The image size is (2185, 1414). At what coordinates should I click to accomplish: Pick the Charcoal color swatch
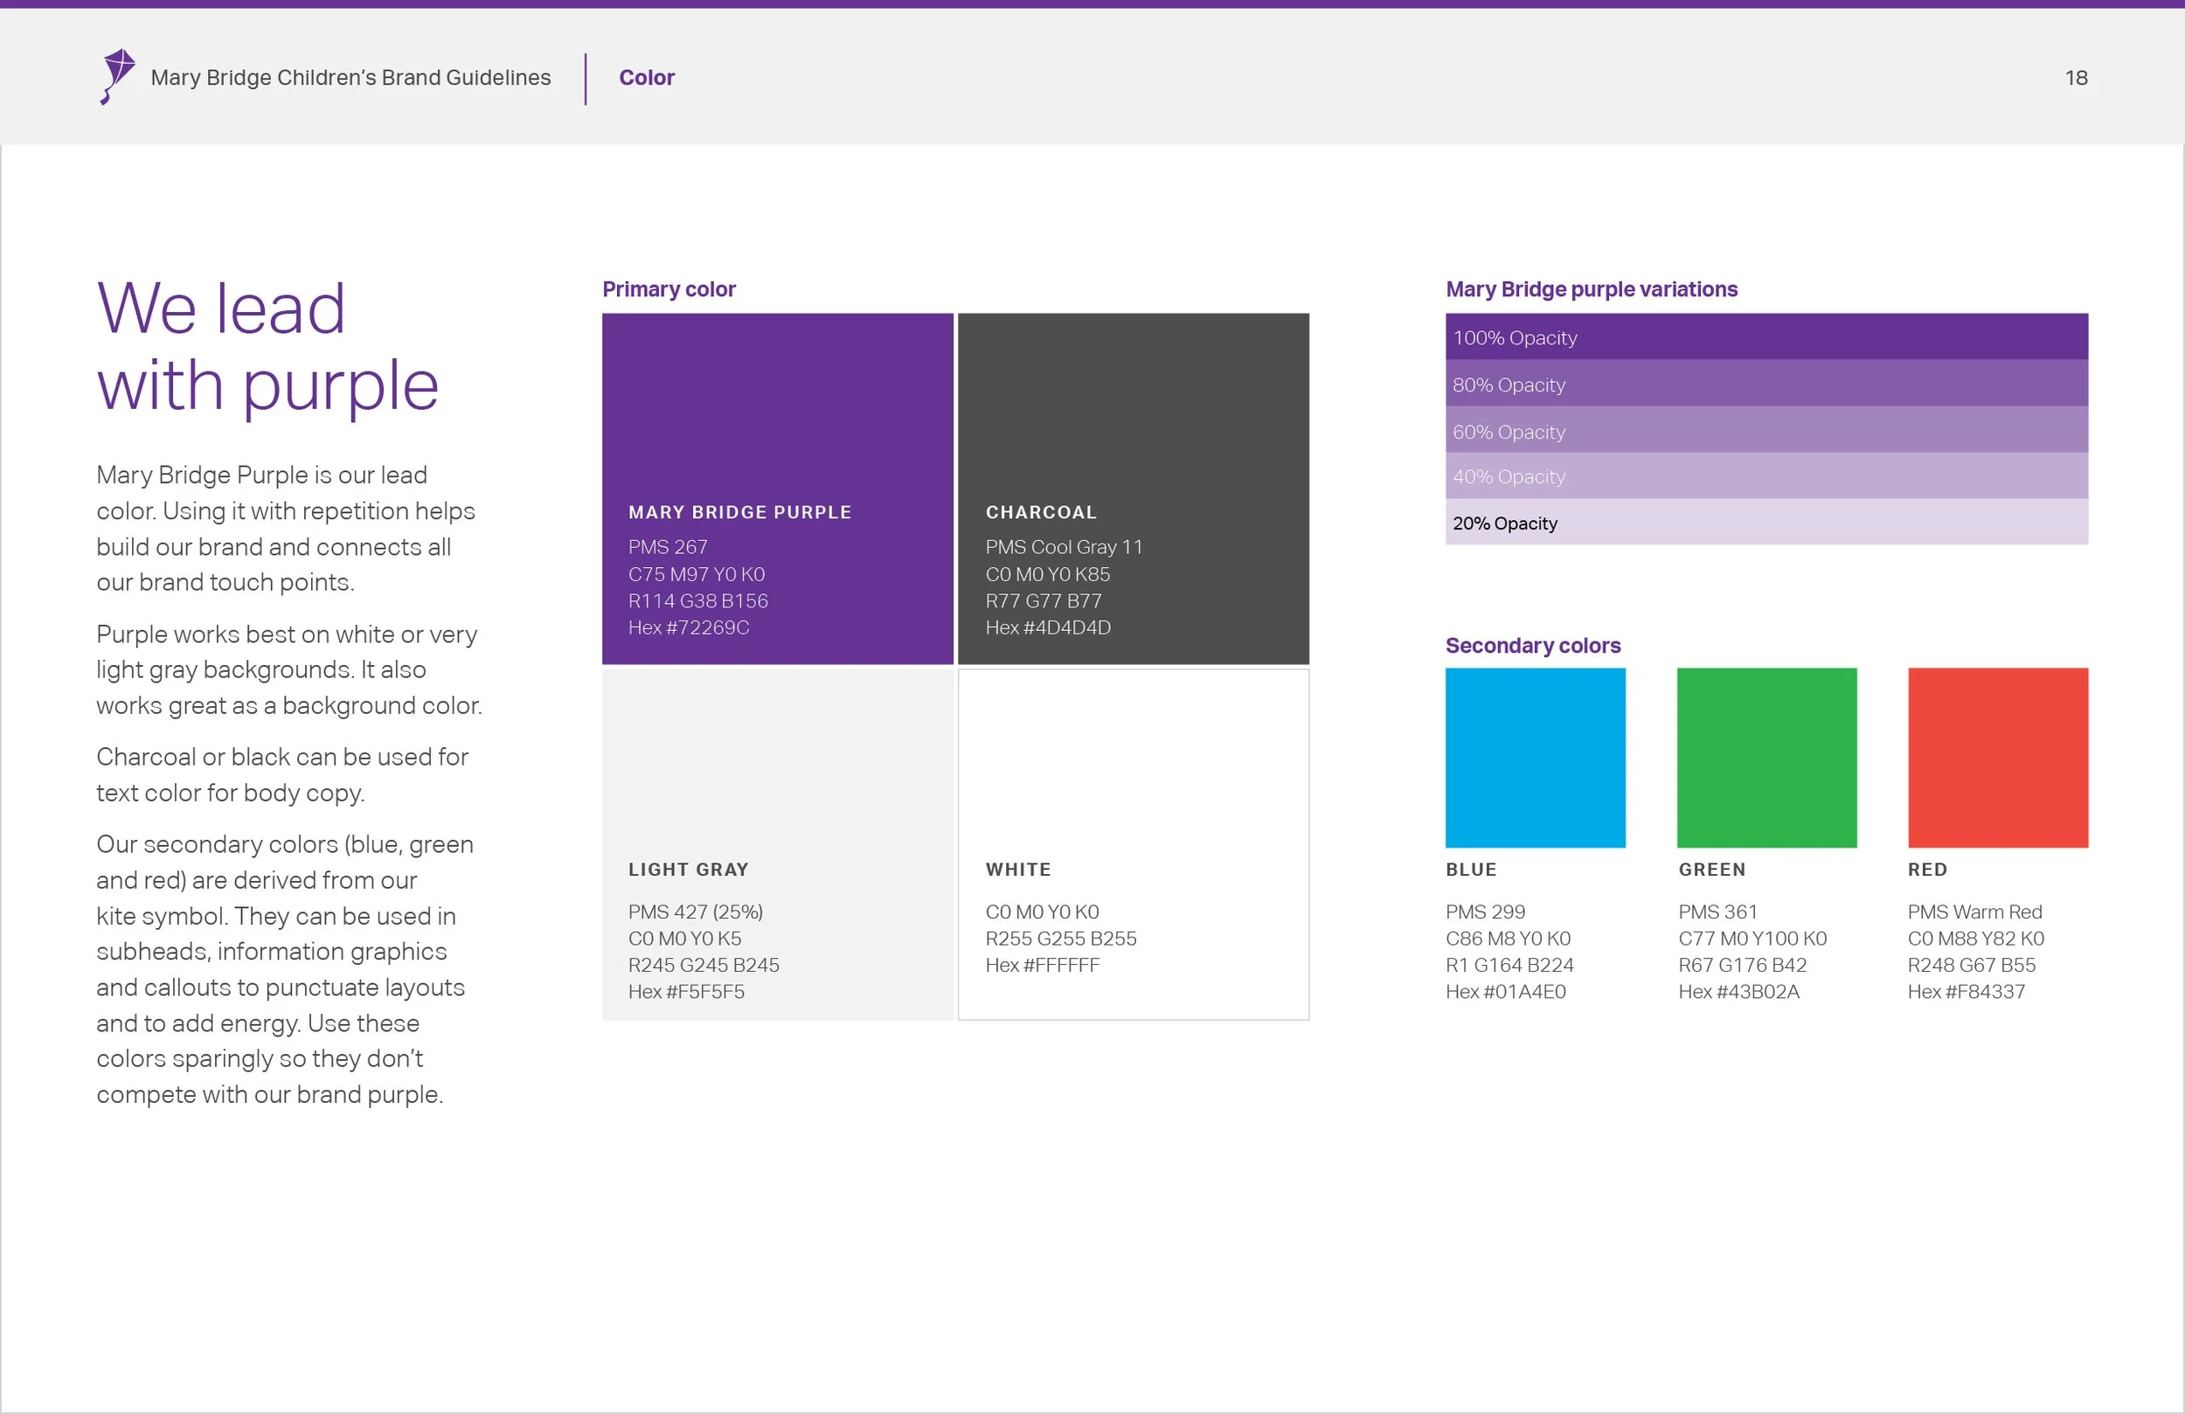coord(1133,489)
